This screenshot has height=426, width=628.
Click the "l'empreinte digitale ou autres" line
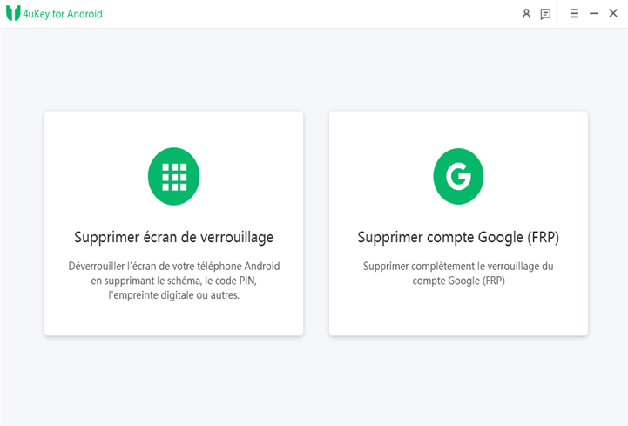(174, 295)
